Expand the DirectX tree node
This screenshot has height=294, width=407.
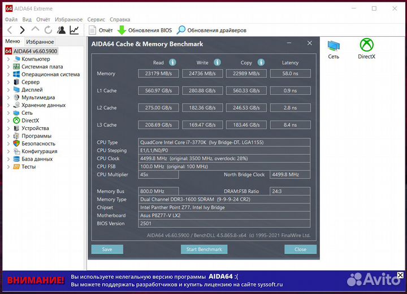point(8,121)
